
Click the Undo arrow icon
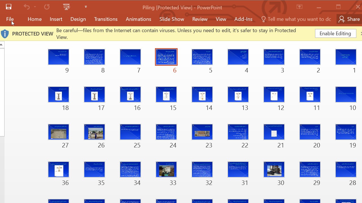point(27,7)
